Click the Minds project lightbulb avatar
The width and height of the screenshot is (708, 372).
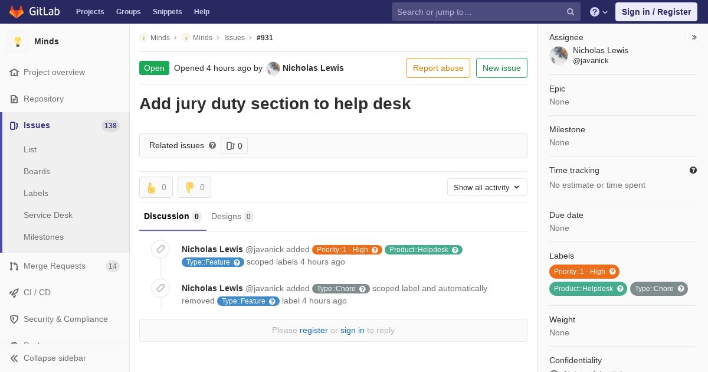[18, 41]
